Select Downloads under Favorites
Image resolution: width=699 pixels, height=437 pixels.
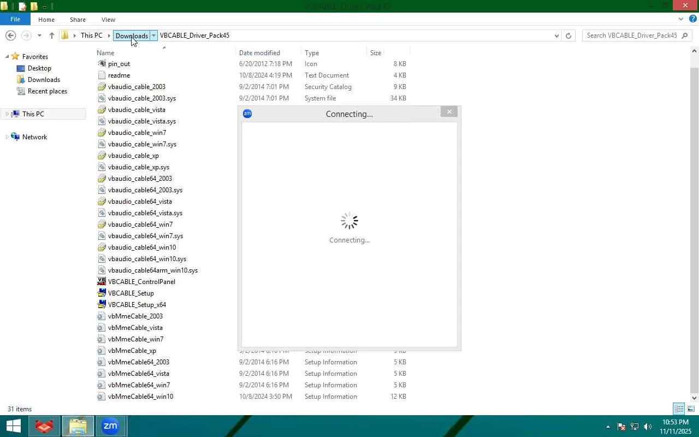click(44, 80)
